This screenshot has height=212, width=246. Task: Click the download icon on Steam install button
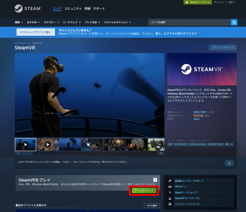[x=187, y=2]
